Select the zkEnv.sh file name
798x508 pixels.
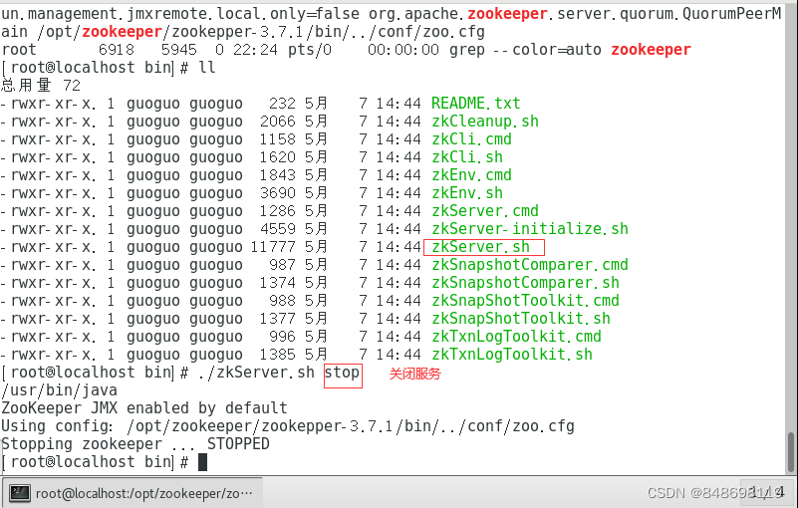[467, 193]
